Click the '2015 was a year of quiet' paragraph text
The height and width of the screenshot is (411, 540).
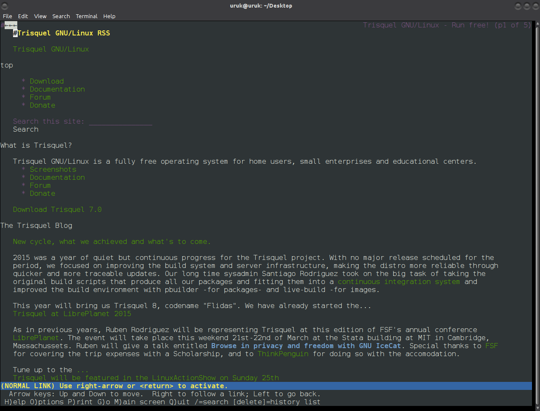[256, 273]
